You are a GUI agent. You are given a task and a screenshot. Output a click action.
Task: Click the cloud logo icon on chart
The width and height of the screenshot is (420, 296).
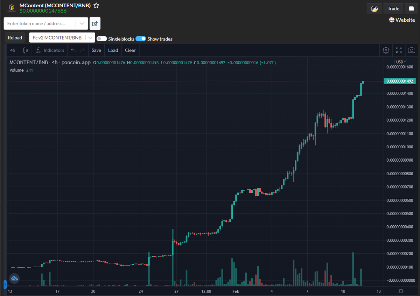pos(14,279)
